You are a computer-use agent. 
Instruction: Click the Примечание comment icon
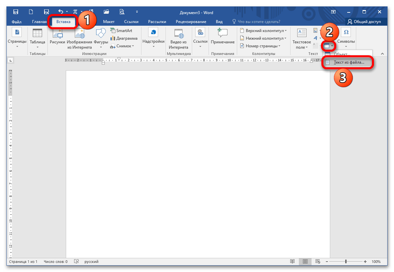pos(222,38)
